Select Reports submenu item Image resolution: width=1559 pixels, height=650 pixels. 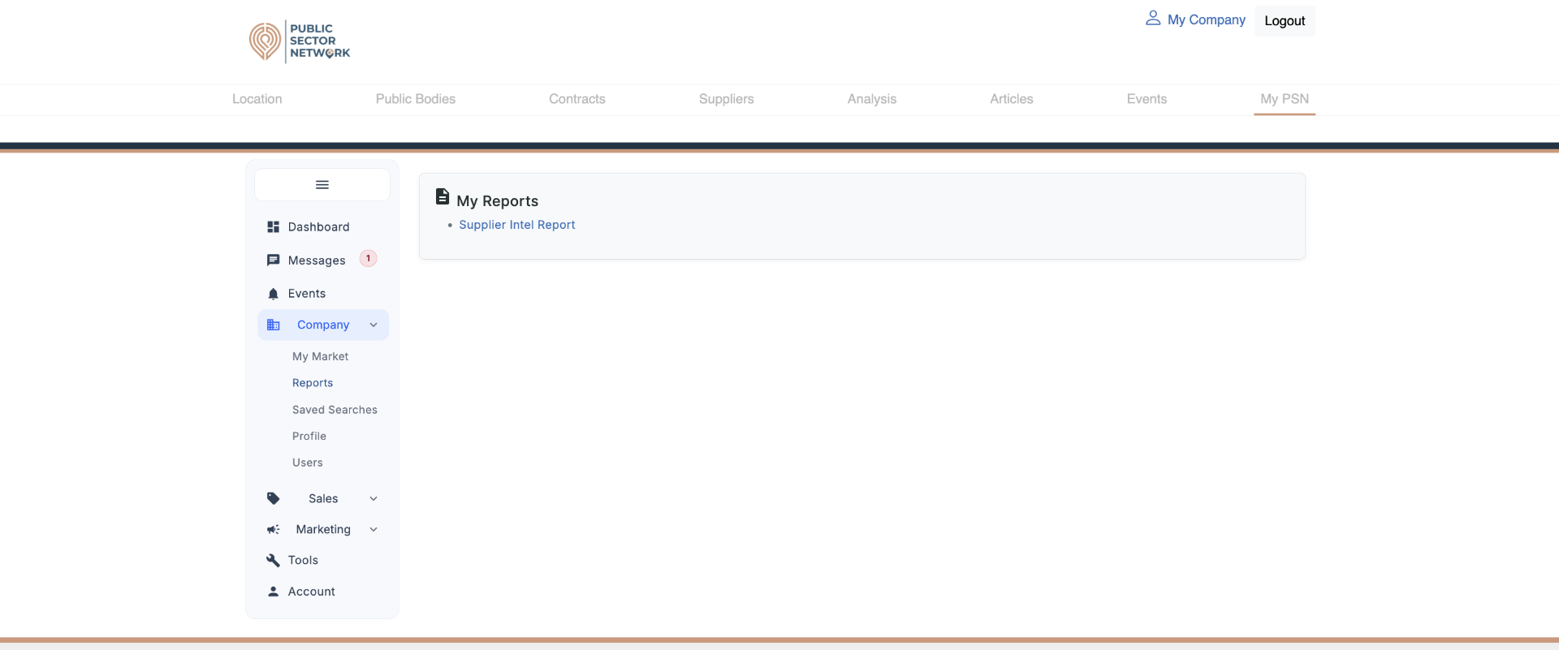(x=313, y=383)
